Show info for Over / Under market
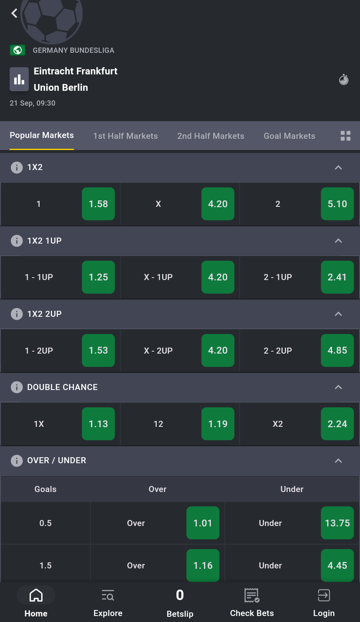 (16, 461)
